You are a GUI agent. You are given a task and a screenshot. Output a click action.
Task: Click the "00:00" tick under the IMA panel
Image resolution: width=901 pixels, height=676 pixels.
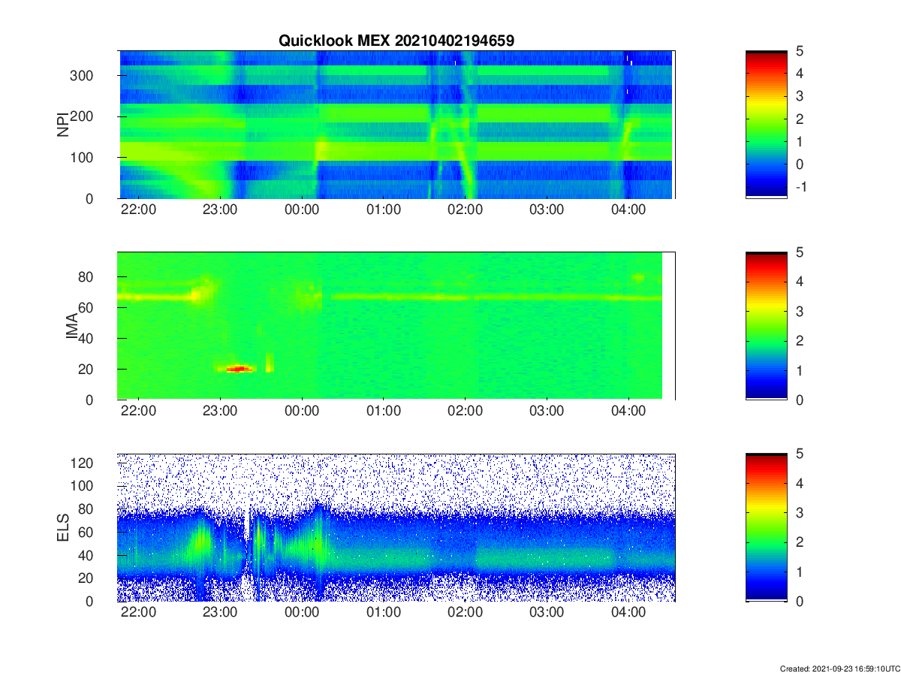pos(302,411)
